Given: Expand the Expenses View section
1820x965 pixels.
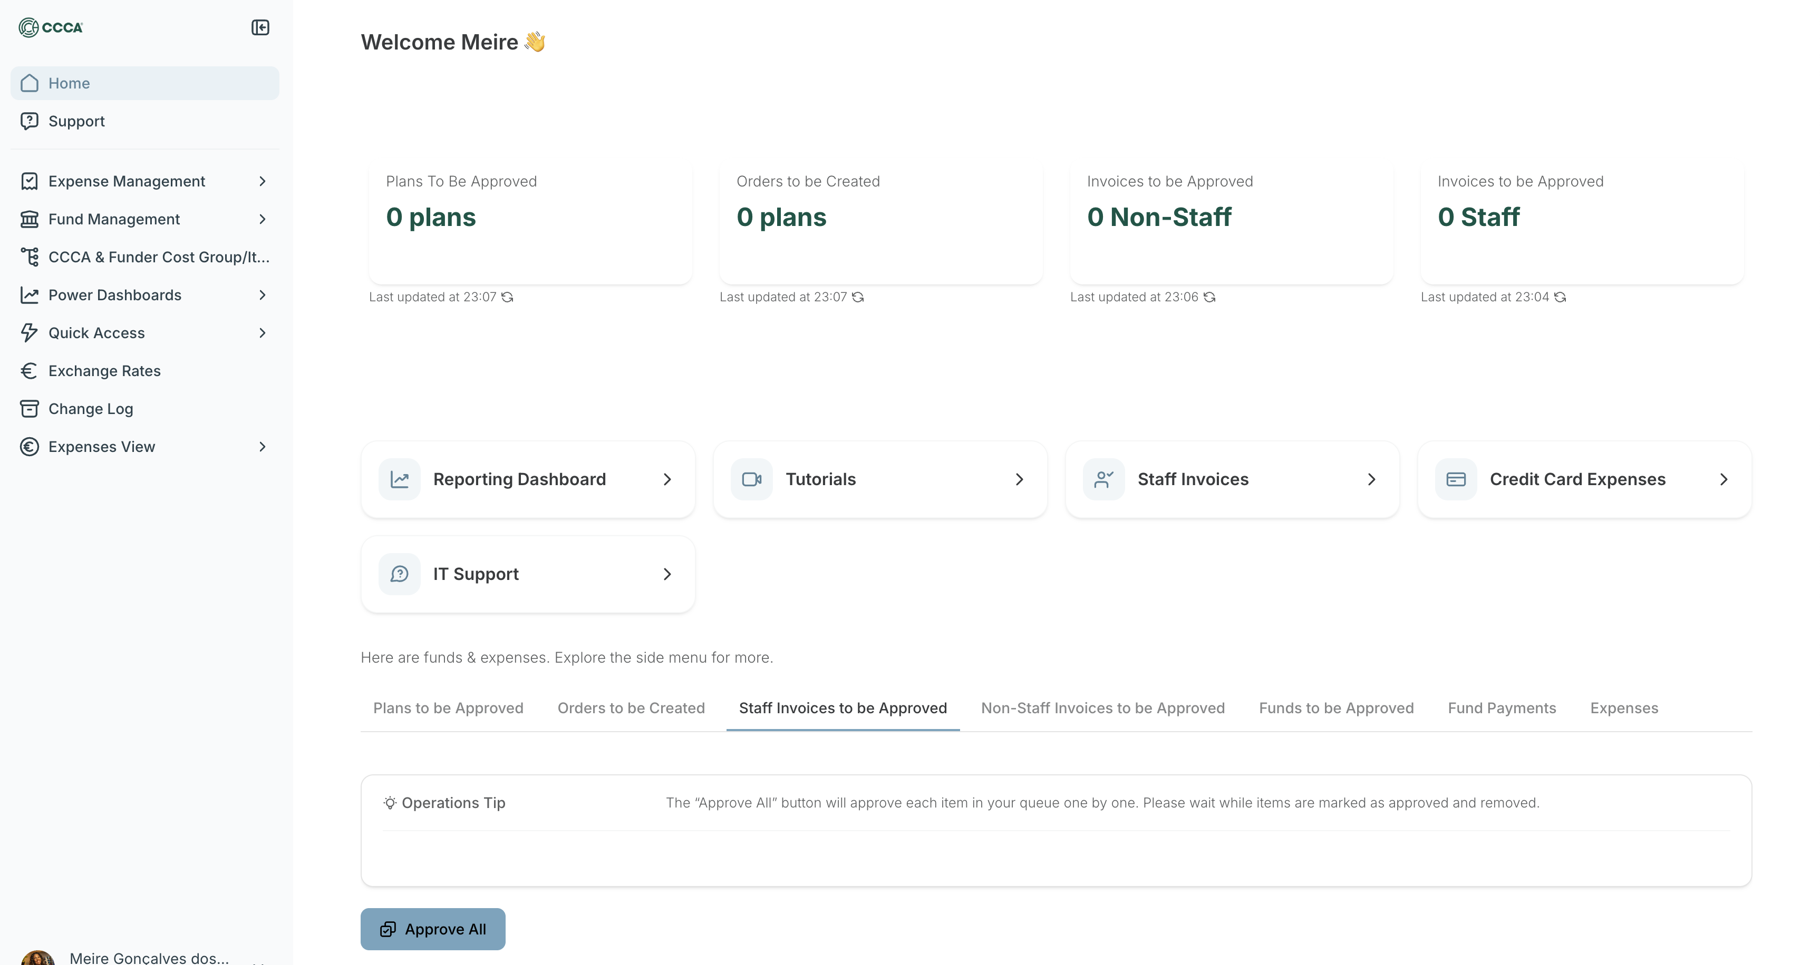Looking at the screenshot, I should (262, 447).
